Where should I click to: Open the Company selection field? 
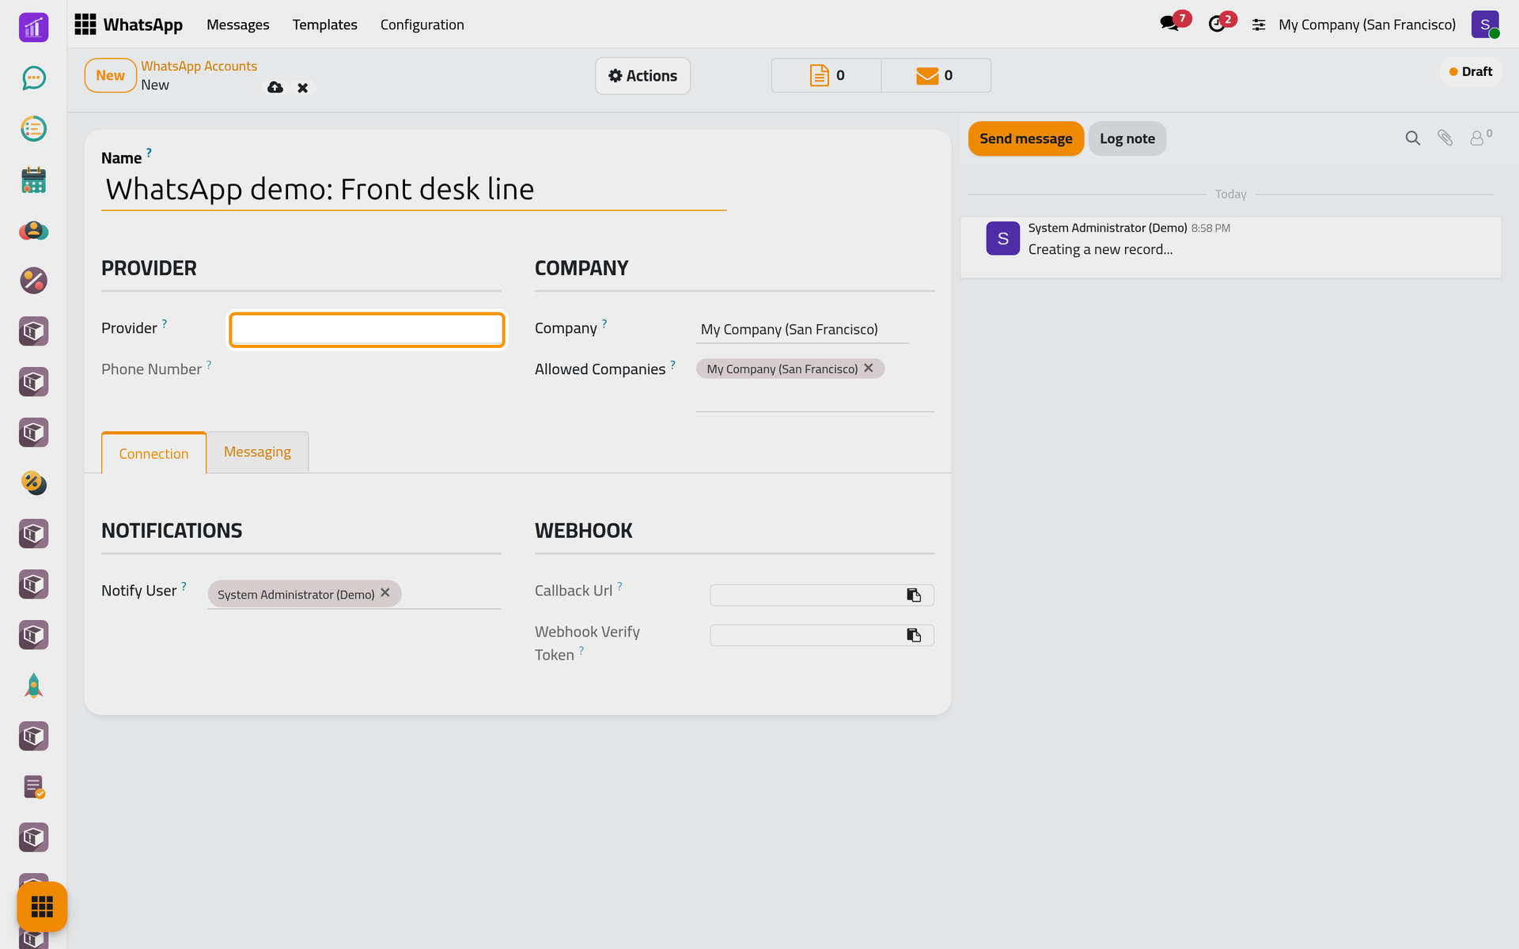(802, 329)
